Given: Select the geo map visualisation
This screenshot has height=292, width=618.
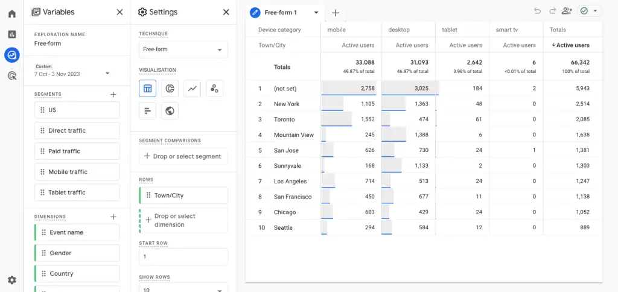Looking at the screenshot, I should pyautogui.click(x=170, y=111).
